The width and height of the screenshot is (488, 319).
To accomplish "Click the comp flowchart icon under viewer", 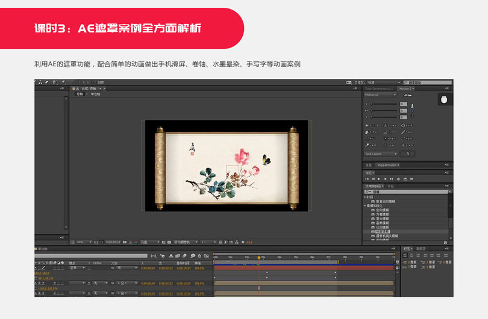I will [237, 242].
